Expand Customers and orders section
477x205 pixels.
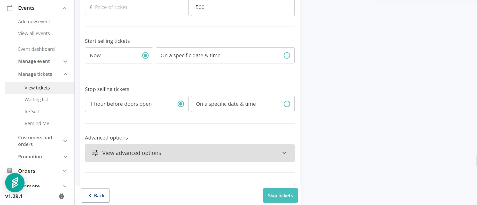coord(65,141)
